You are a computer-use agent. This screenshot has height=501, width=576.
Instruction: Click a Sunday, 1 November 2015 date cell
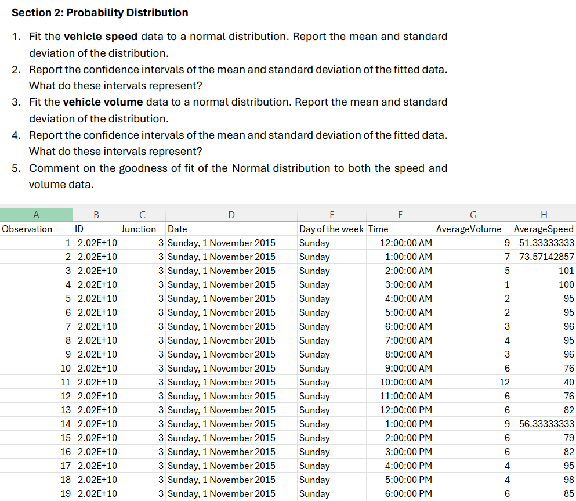click(x=231, y=243)
